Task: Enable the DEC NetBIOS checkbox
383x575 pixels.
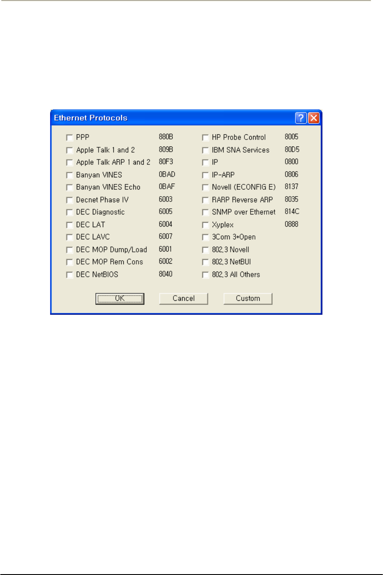Action: (69, 275)
